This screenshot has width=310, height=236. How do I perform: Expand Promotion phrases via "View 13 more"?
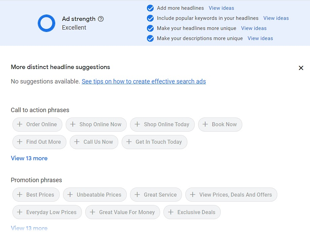pos(29,228)
